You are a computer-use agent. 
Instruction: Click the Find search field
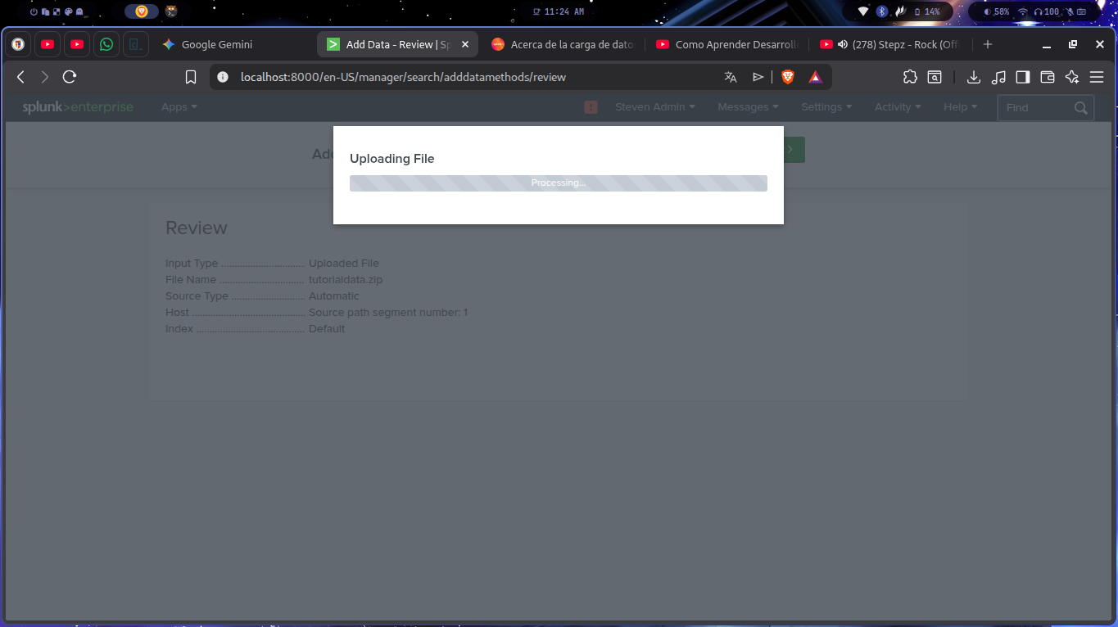pyautogui.click(x=1035, y=107)
